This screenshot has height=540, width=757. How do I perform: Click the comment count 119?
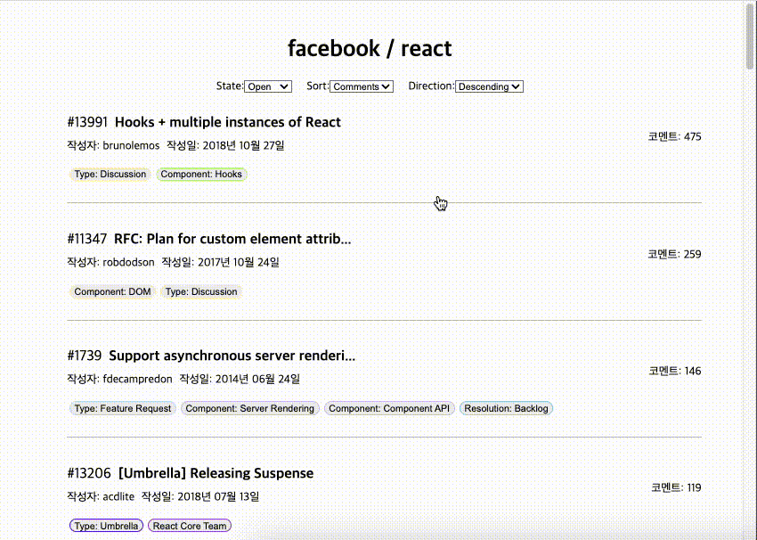(694, 487)
